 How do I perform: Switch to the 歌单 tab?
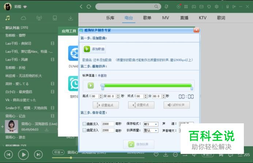147,18
